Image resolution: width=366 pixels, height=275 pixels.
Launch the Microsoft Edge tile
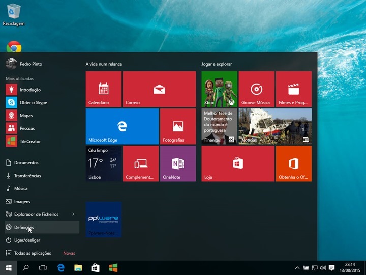[x=122, y=126]
